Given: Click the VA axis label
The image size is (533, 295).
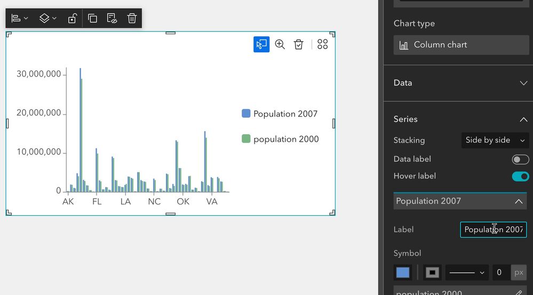Looking at the screenshot, I should (x=212, y=202).
